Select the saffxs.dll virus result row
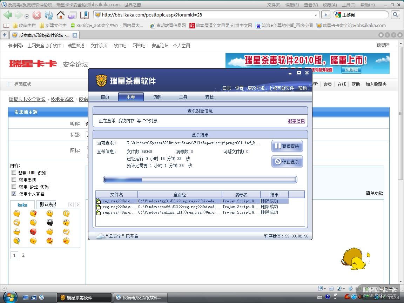404x303 pixels. 192,212
